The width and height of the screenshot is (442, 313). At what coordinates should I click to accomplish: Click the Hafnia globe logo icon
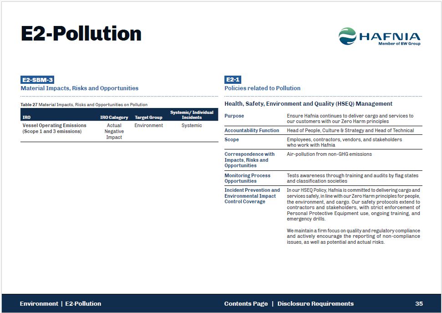347,36
